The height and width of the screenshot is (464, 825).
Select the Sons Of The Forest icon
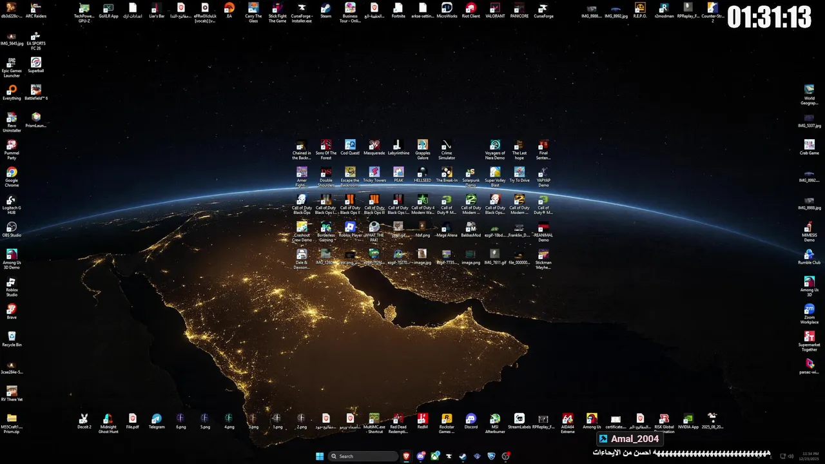[x=326, y=150]
